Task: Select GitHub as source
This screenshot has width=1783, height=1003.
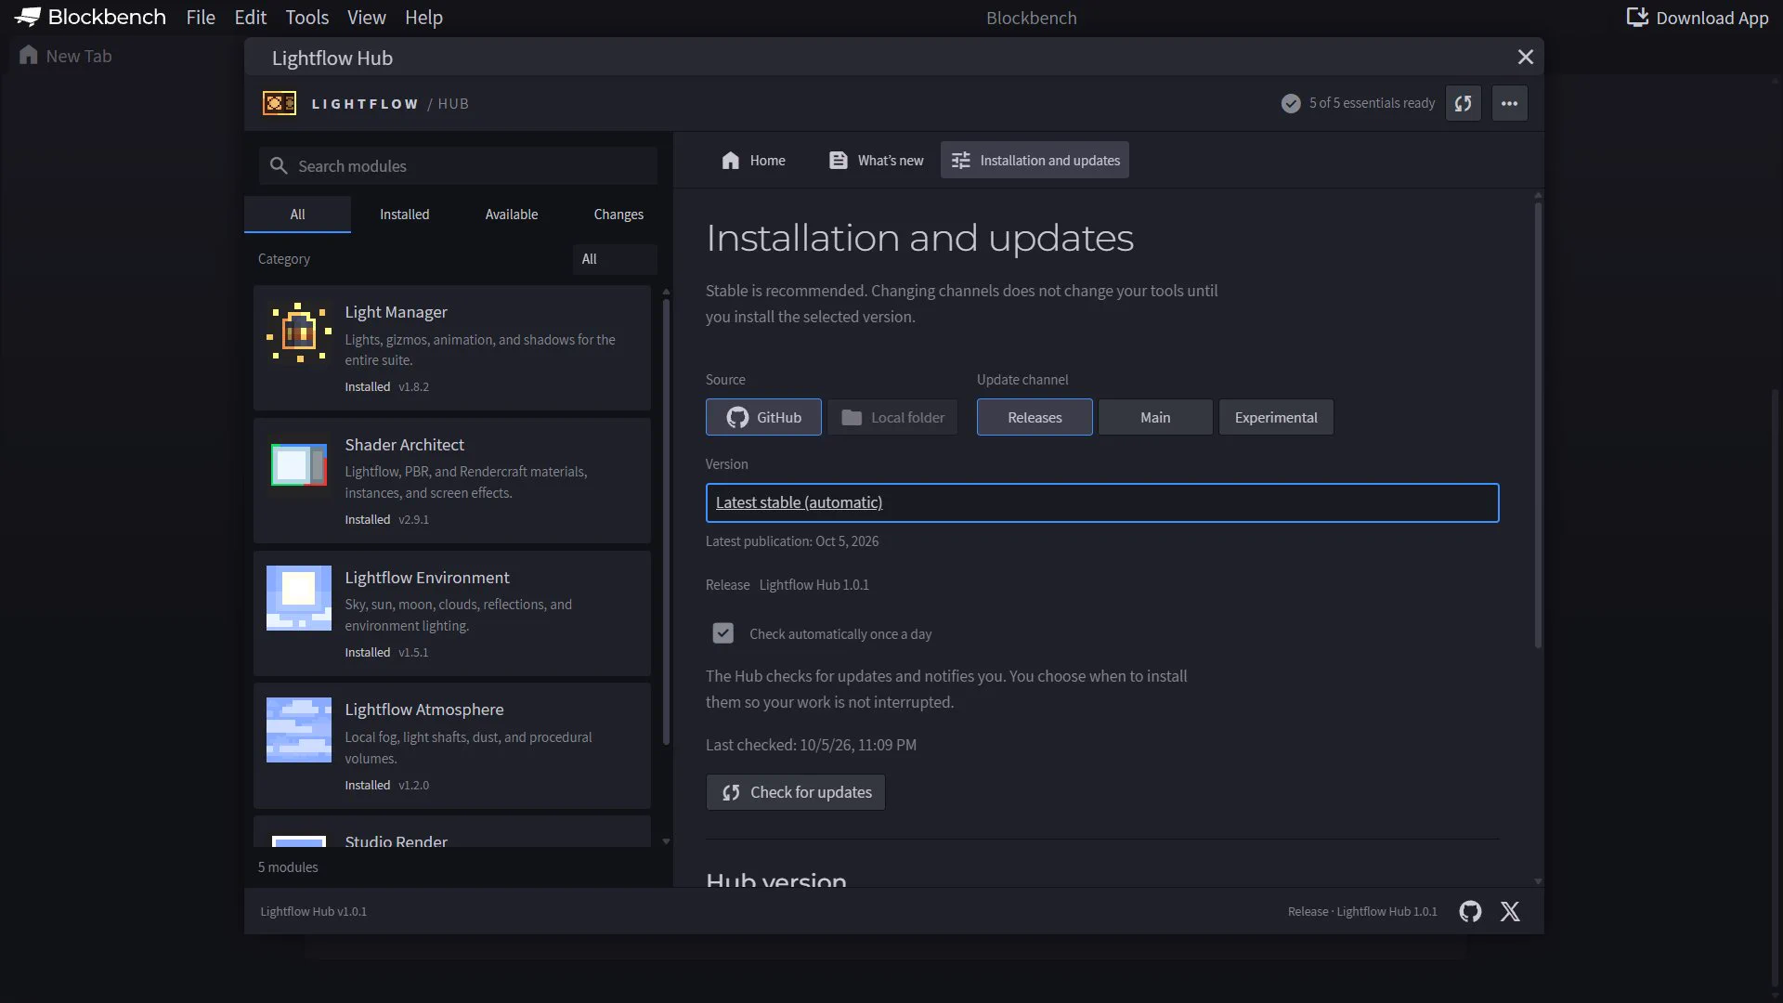Action: coord(763,417)
